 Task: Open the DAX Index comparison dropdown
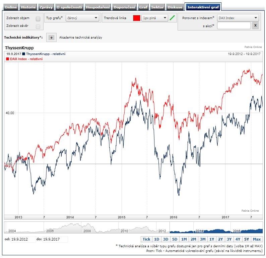click(x=238, y=18)
